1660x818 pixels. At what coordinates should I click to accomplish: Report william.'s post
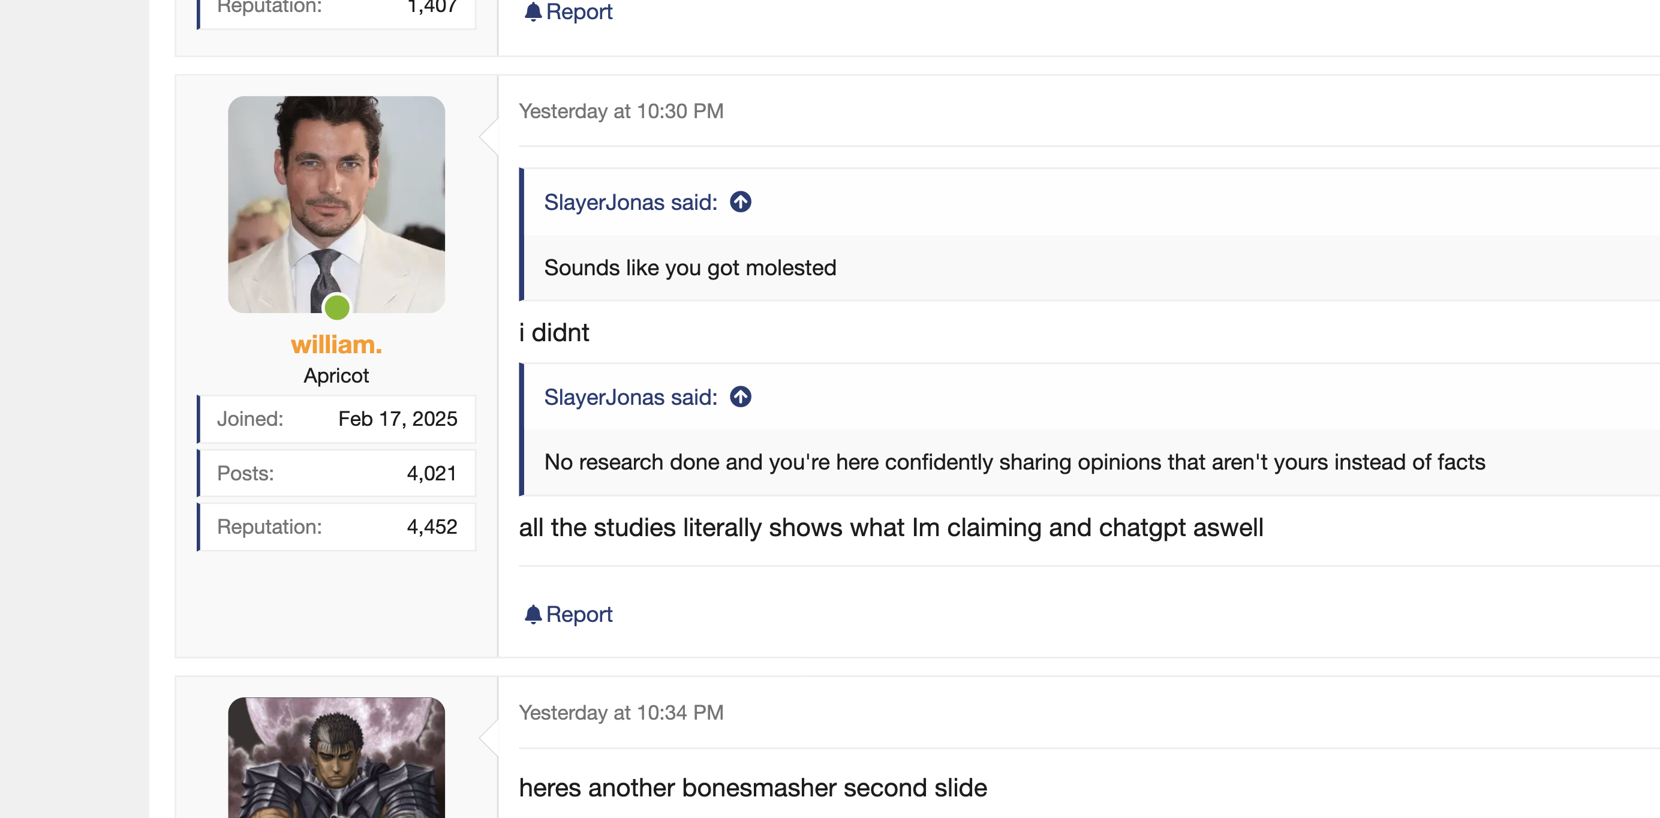point(578,614)
